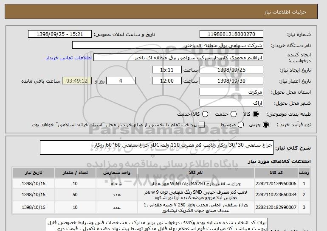This screenshot has width=327, height=231.
Task: Click the validity date field 1398/09/30
Action: point(231,81)
